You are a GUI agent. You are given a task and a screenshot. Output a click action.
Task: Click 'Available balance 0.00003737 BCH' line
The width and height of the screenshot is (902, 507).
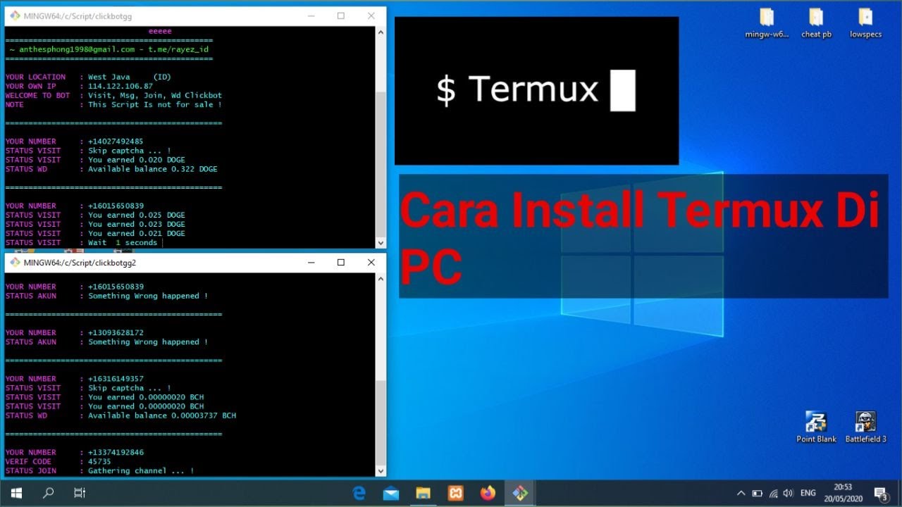(162, 415)
